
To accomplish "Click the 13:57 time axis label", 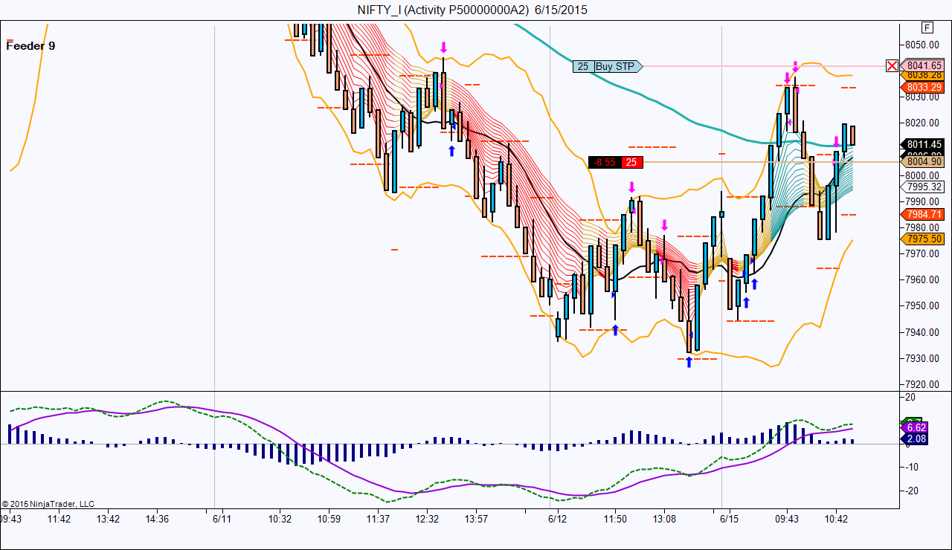I will (x=477, y=518).
